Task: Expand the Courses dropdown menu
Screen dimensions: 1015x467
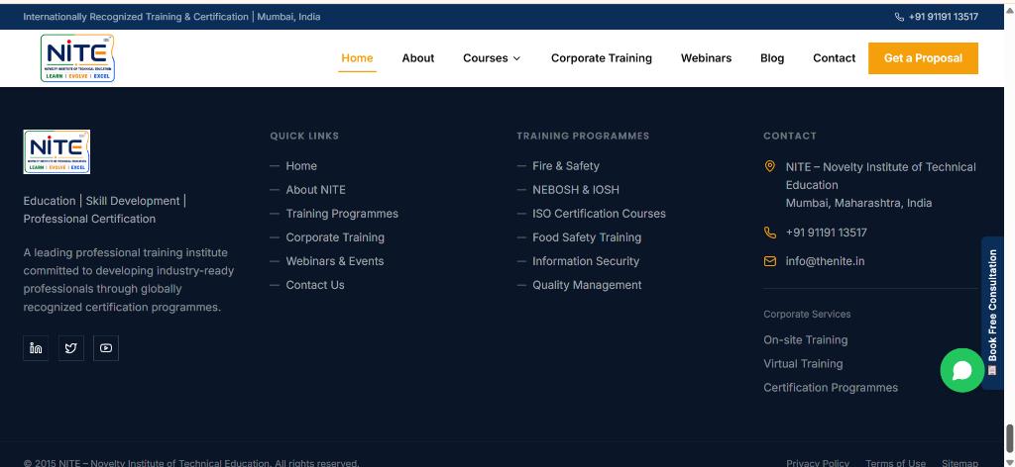Action: pyautogui.click(x=492, y=58)
